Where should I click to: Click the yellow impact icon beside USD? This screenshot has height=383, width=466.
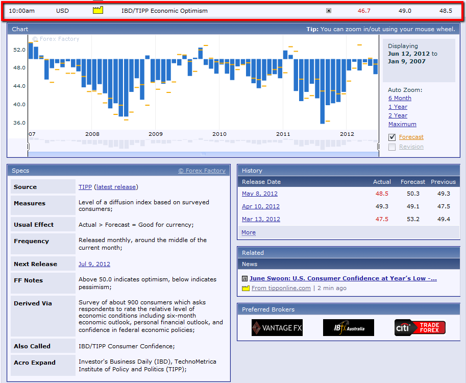98,10
